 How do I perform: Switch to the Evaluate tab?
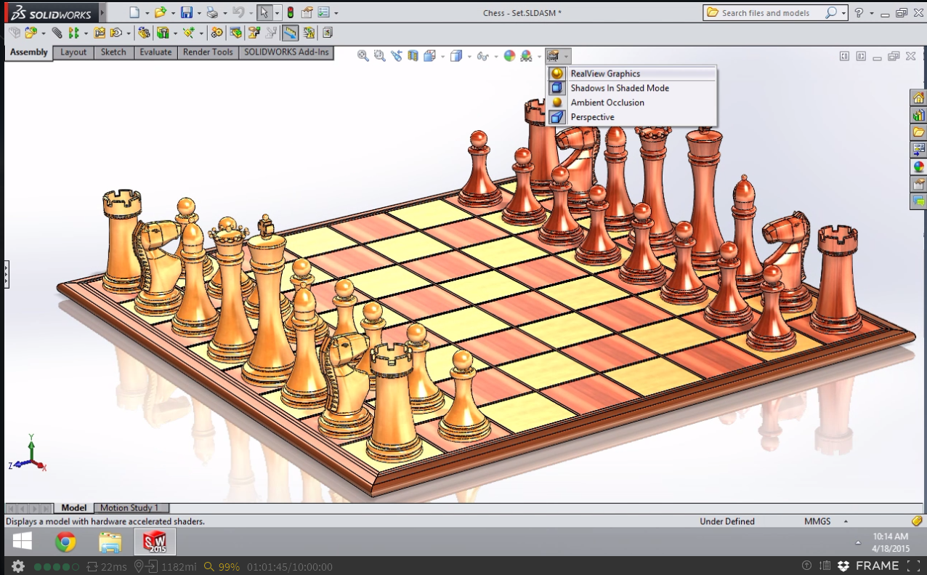pyautogui.click(x=155, y=52)
